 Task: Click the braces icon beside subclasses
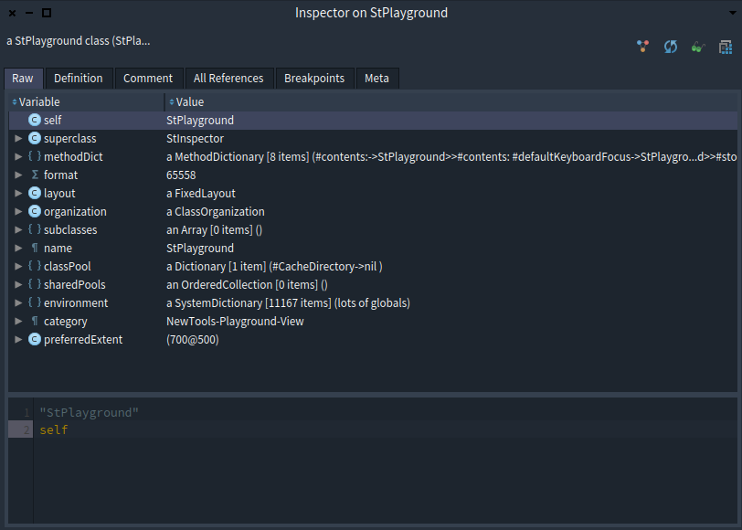tap(35, 229)
